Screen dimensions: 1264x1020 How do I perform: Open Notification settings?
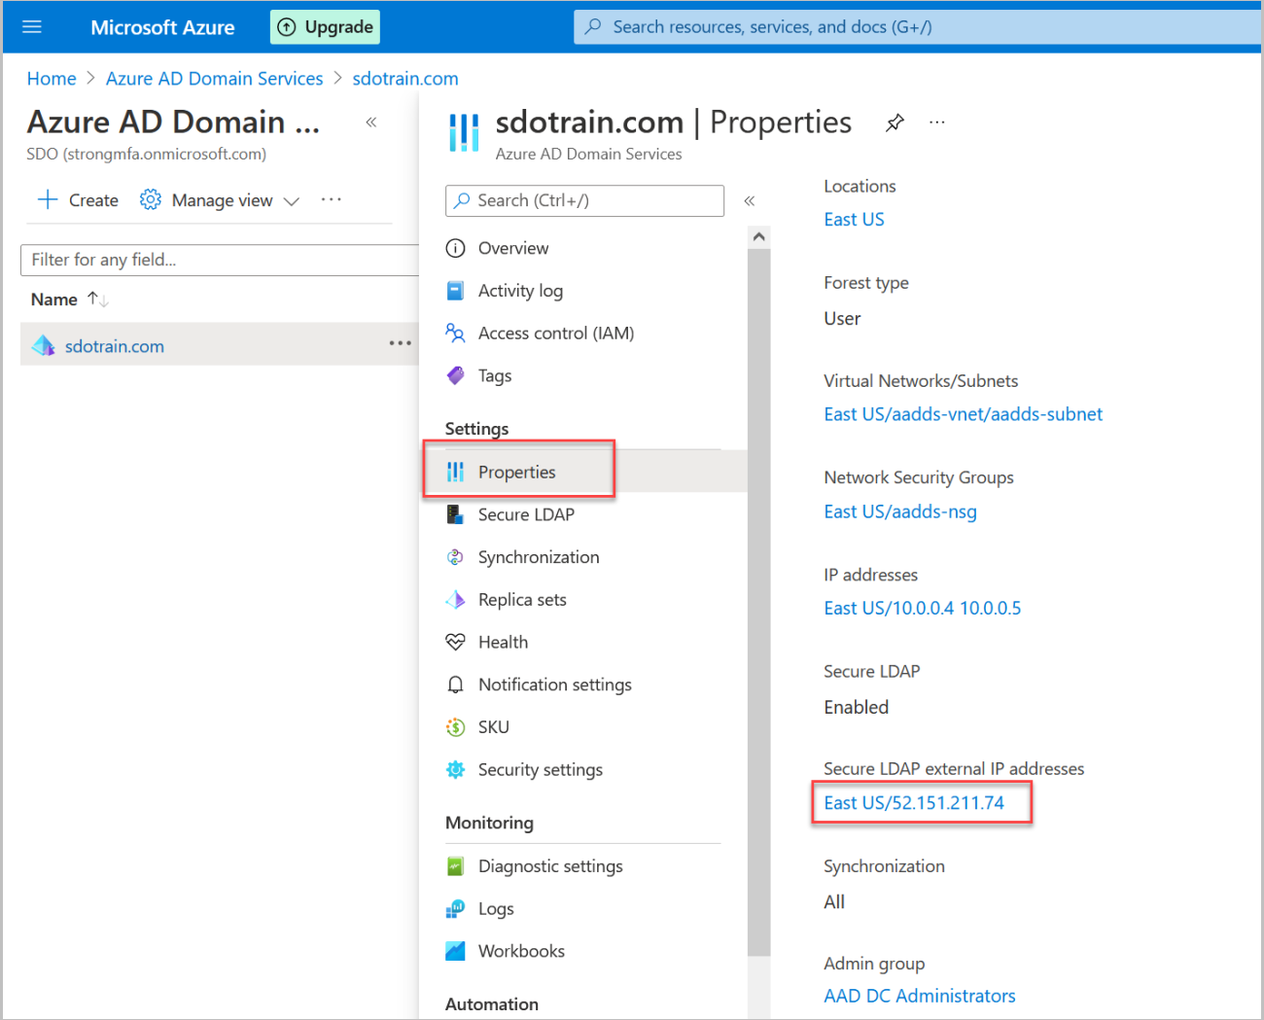554,685
